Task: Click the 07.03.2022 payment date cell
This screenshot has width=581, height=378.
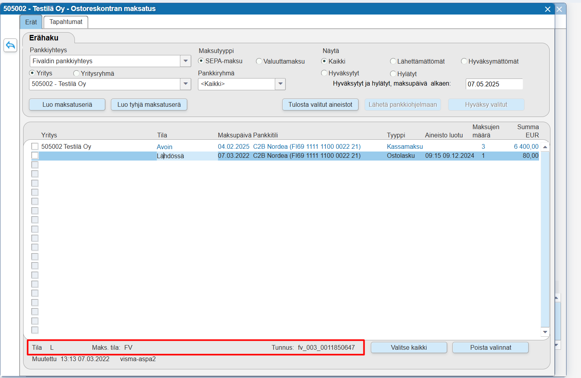Action: [234, 155]
